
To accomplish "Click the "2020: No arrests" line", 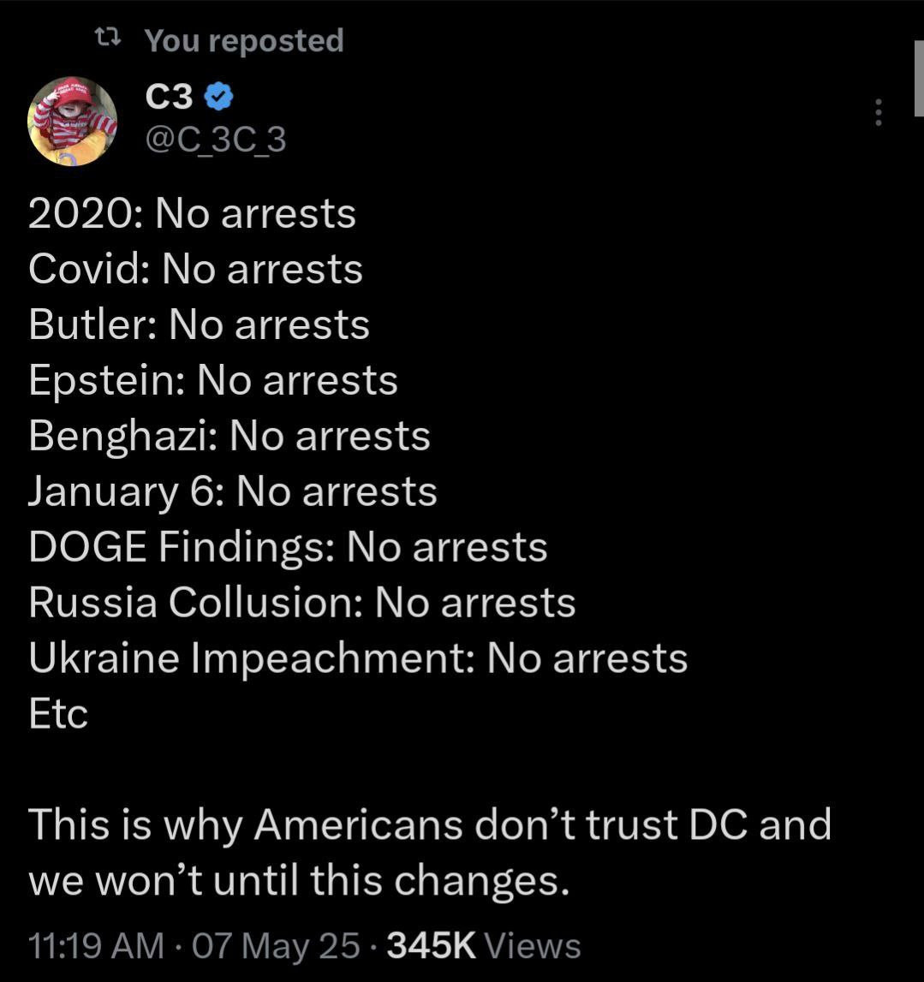I will 192,214.
